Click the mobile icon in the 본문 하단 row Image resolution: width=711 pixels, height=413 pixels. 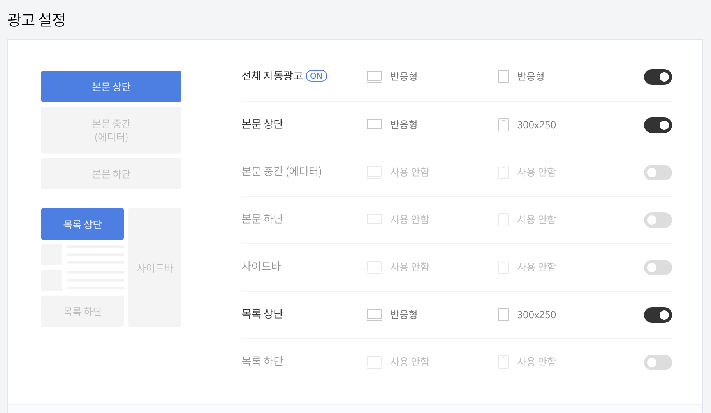[503, 219]
